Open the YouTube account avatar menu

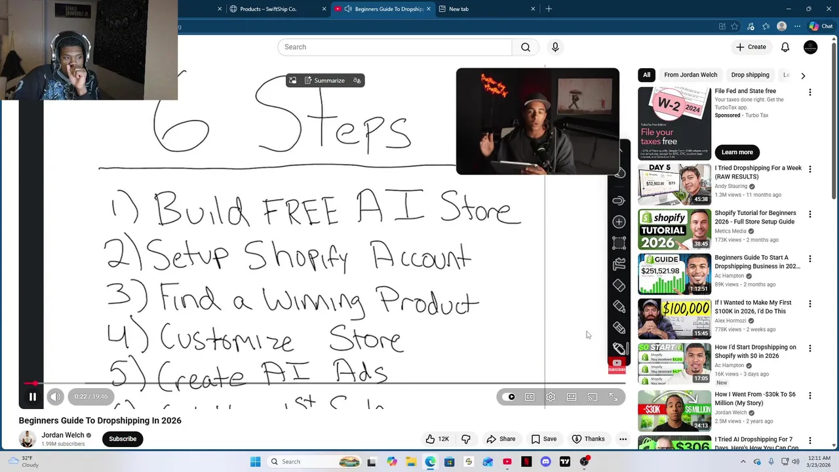(810, 47)
